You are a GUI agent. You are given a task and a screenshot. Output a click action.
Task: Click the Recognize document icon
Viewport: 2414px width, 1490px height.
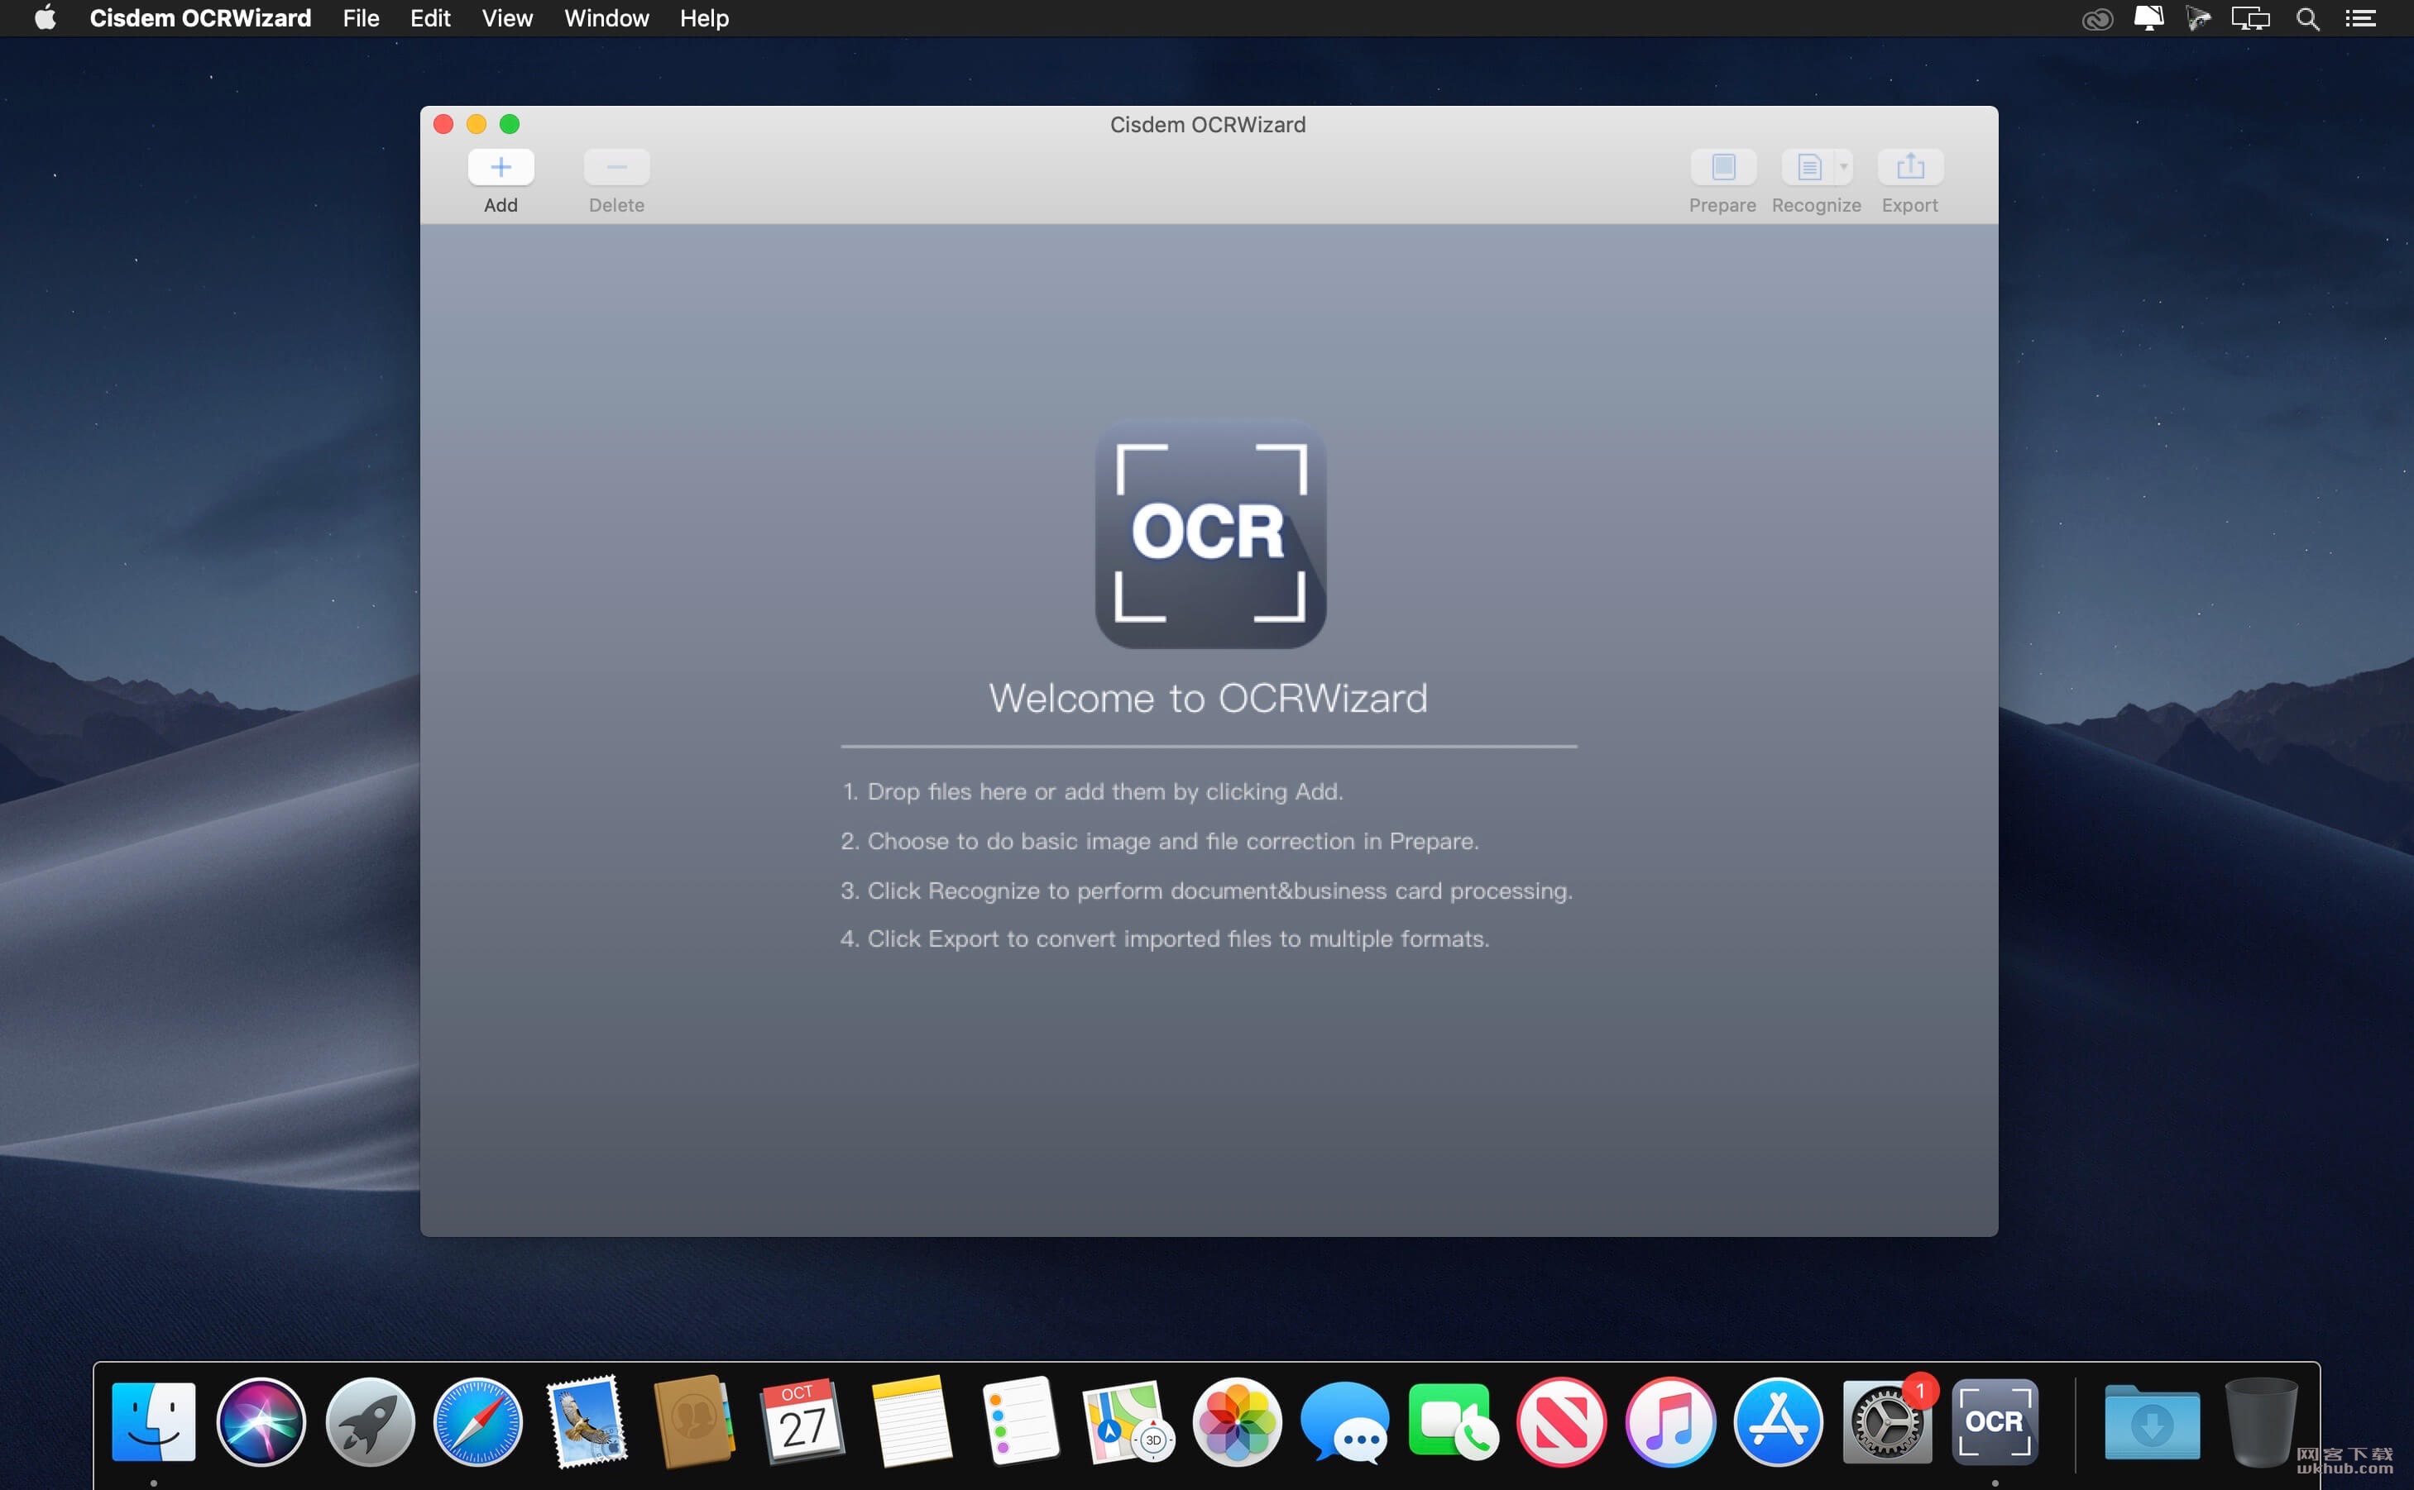click(1808, 168)
